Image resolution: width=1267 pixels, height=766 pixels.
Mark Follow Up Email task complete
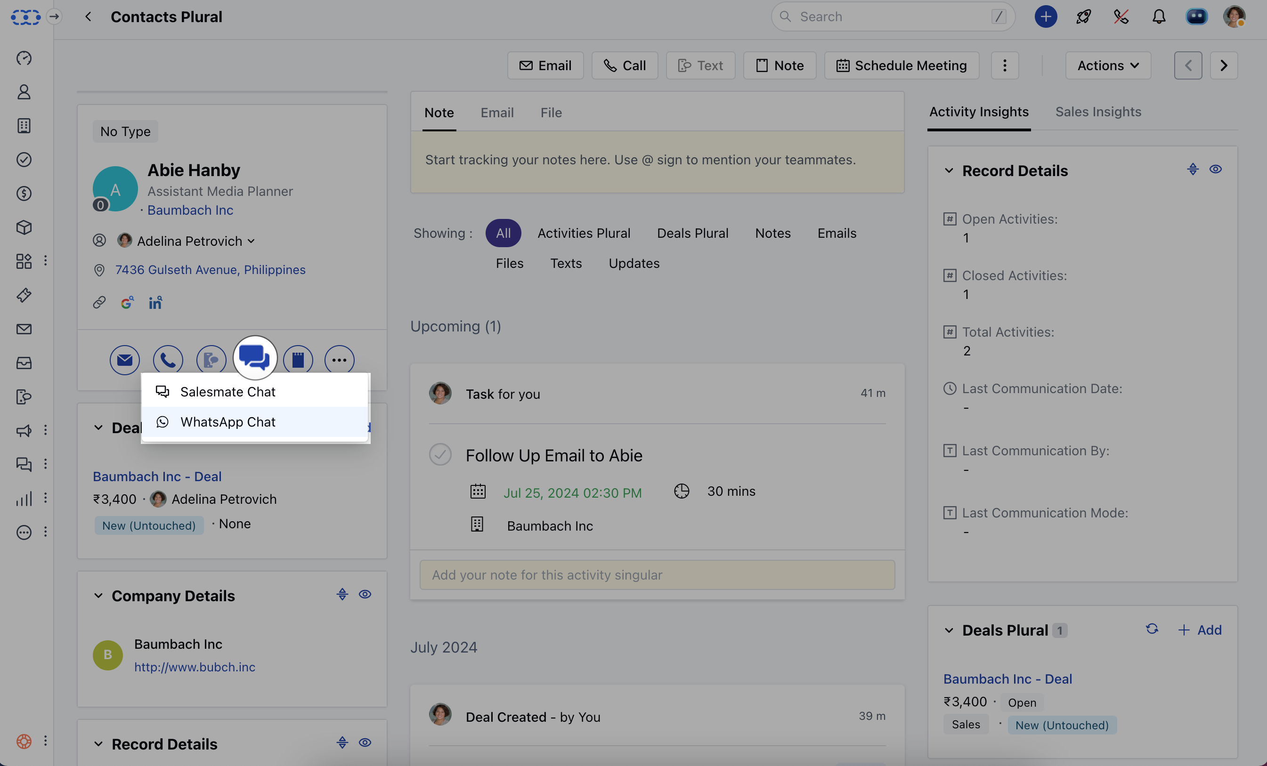[x=440, y=454]
